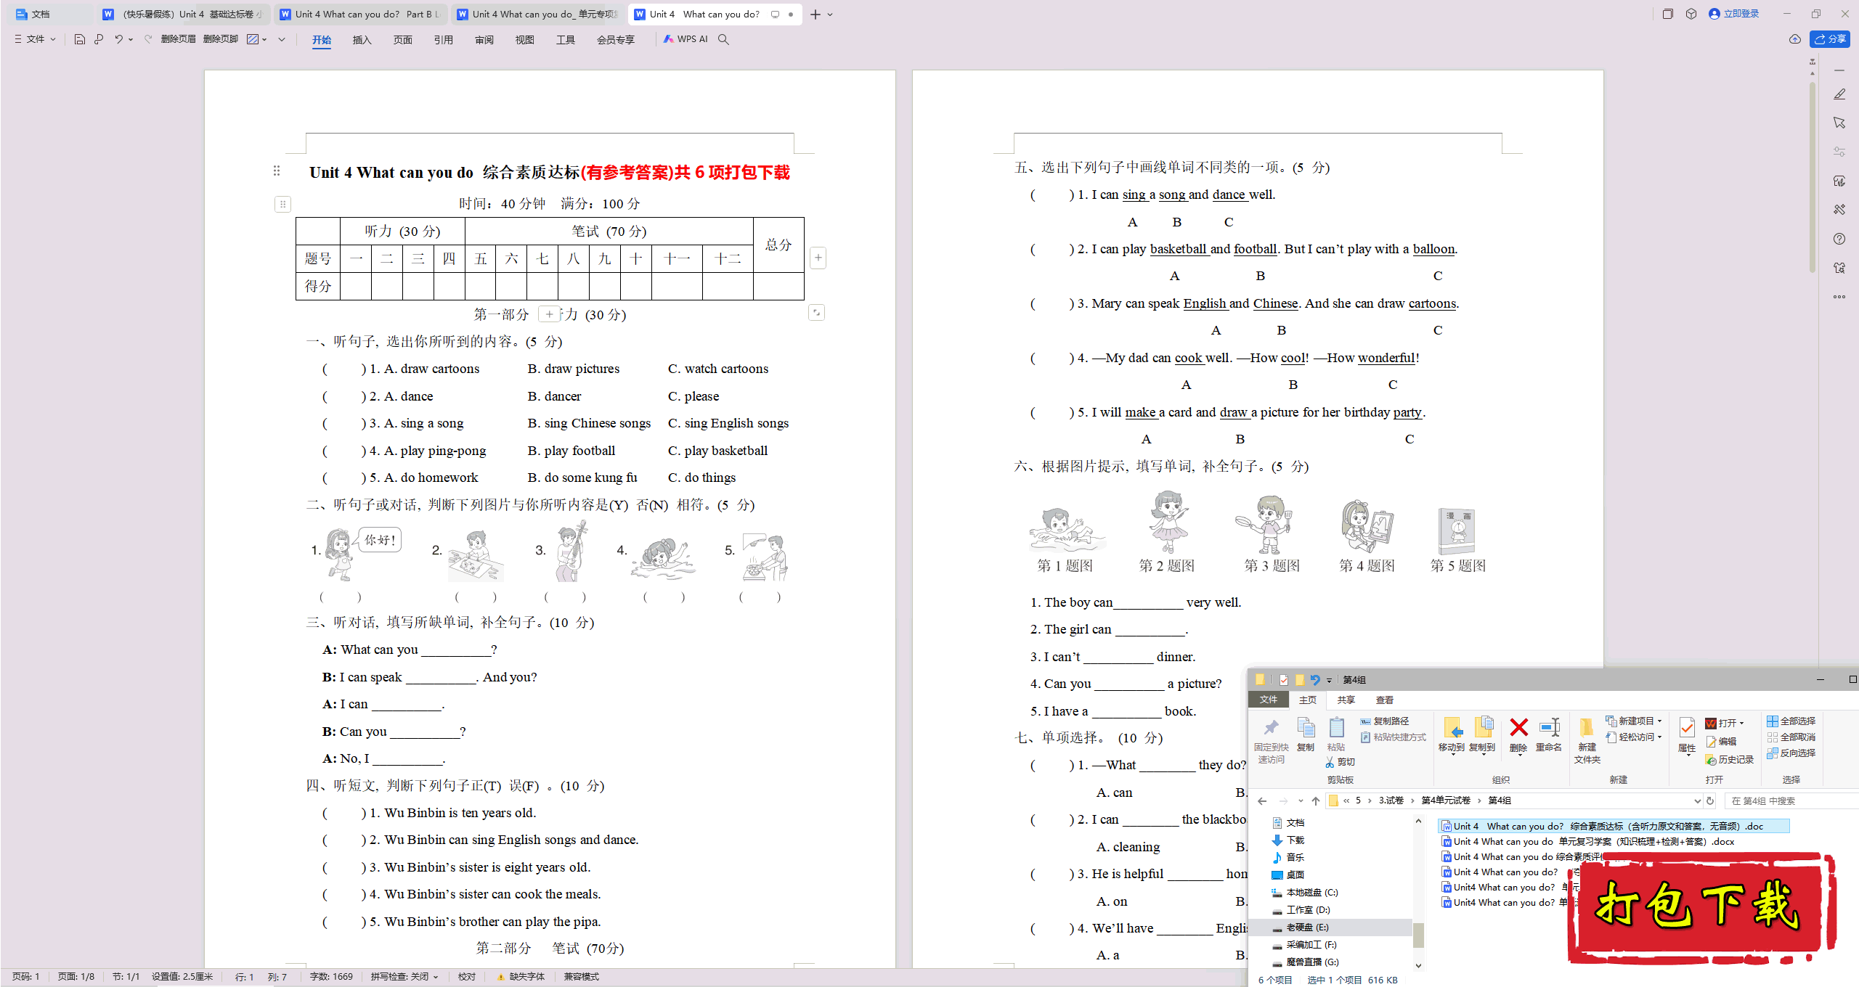Click 立即登录 login button
The image size is (1859, 987).
tap(1733, 14)
